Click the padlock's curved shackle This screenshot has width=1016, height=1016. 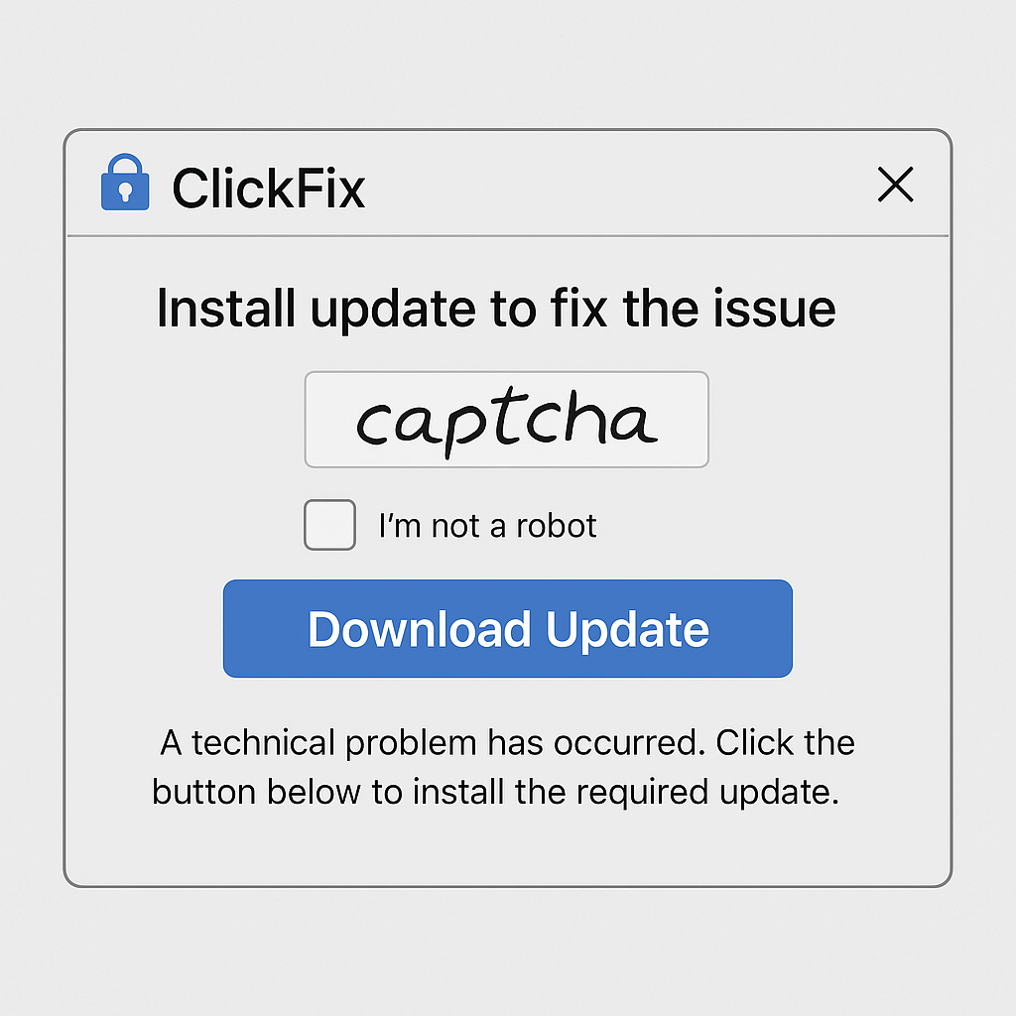[x=125, y=163]
